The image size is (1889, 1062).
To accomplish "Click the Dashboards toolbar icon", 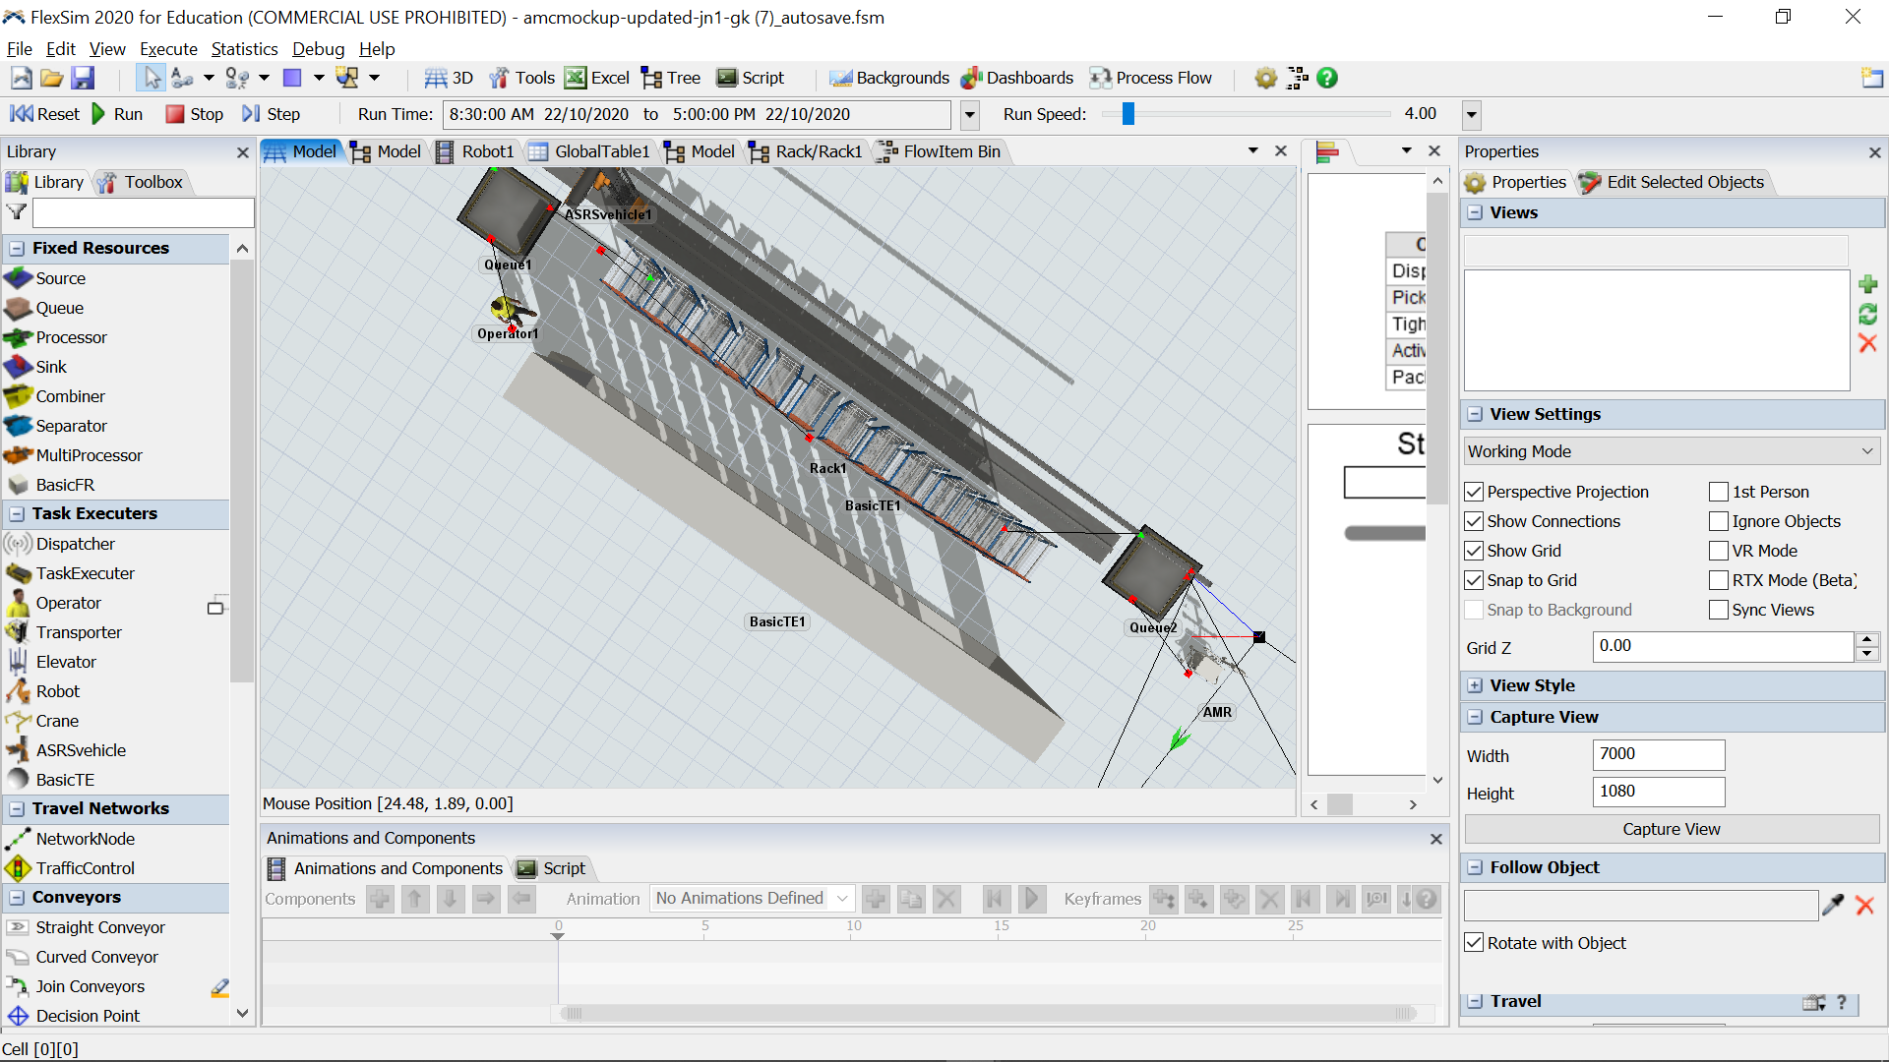I will click(x=972, y=78).
